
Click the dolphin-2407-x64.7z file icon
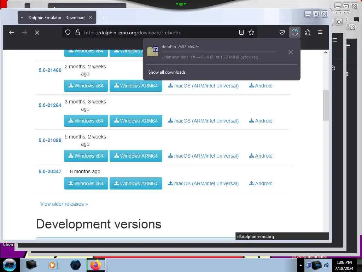tap(153, 51)
